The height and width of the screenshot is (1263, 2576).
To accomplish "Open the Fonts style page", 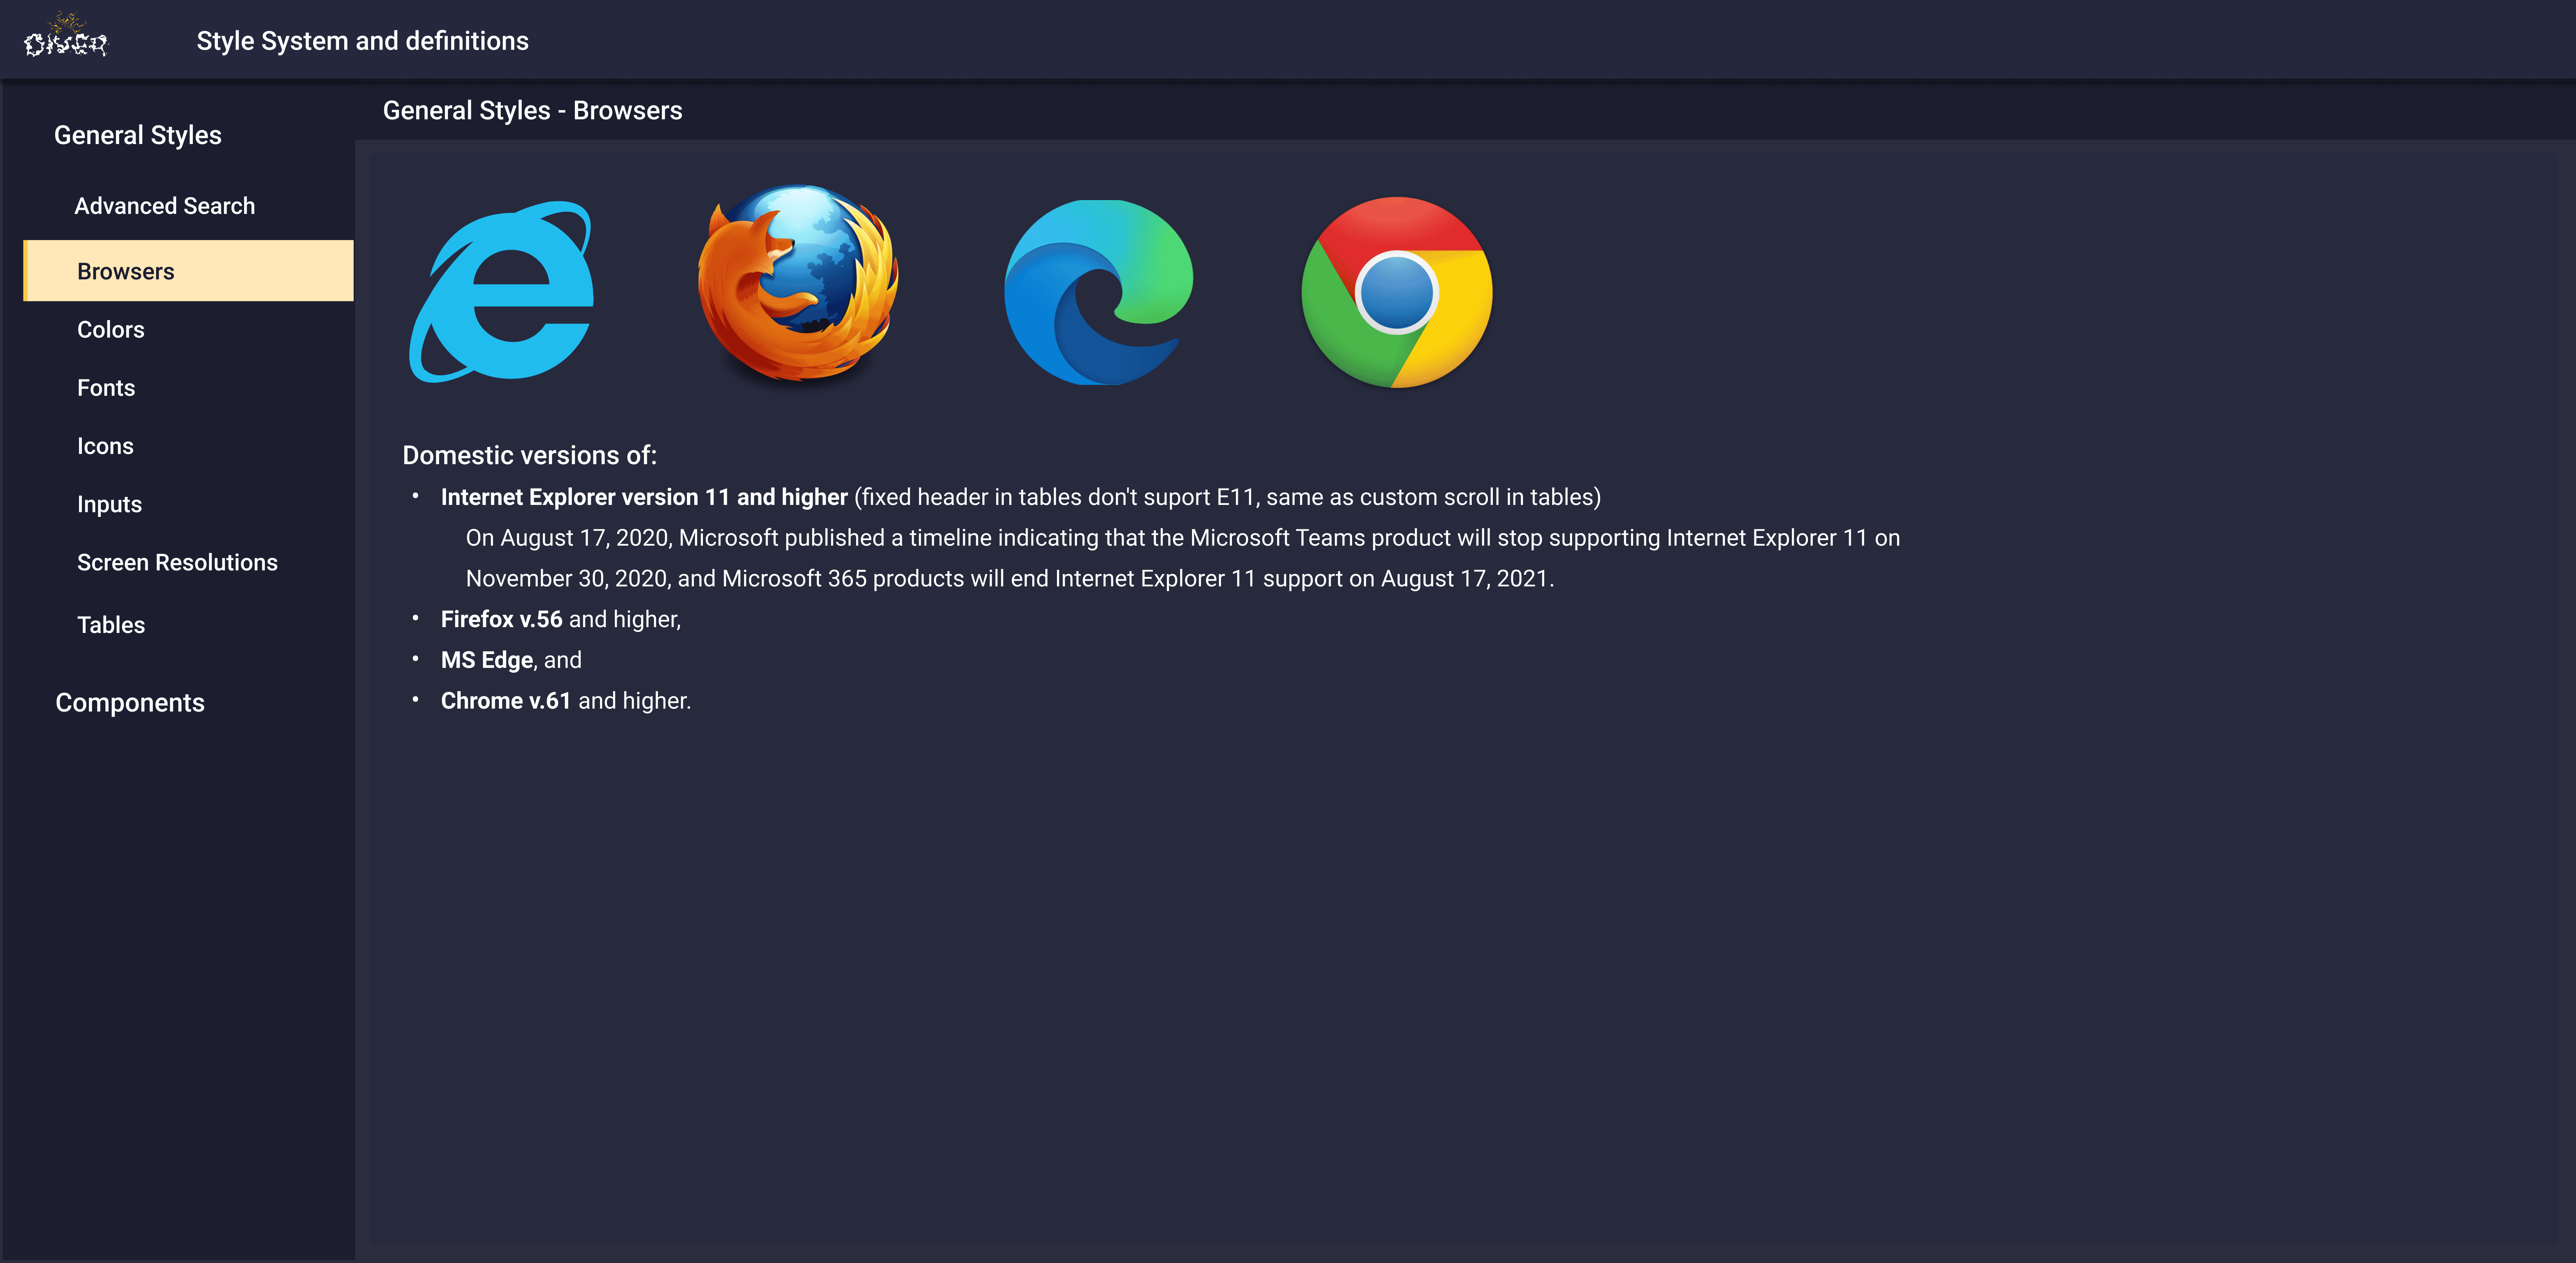I will click(x=106, y=388).
